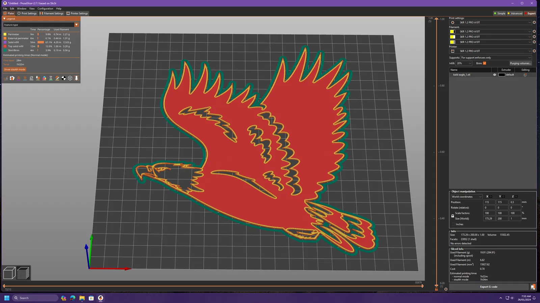Click the layer slider lock icon
The image size is (540, 303).
(x=436, y=289)
